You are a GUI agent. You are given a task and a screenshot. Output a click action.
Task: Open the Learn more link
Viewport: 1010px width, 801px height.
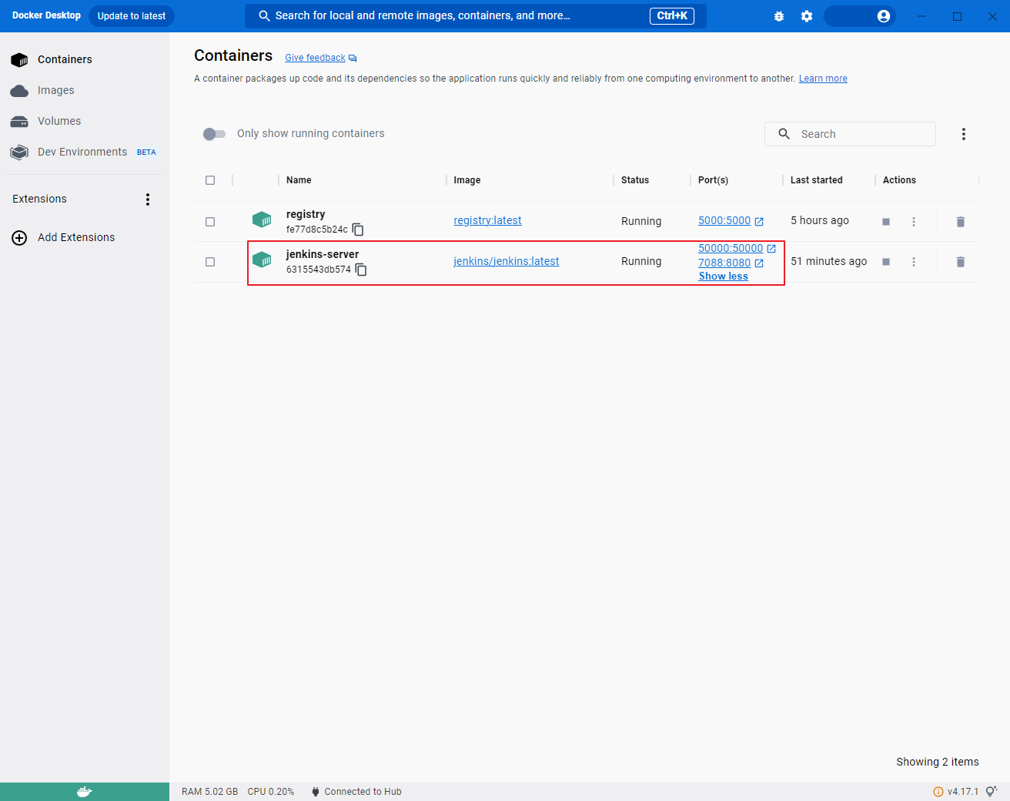pos(823,79)
